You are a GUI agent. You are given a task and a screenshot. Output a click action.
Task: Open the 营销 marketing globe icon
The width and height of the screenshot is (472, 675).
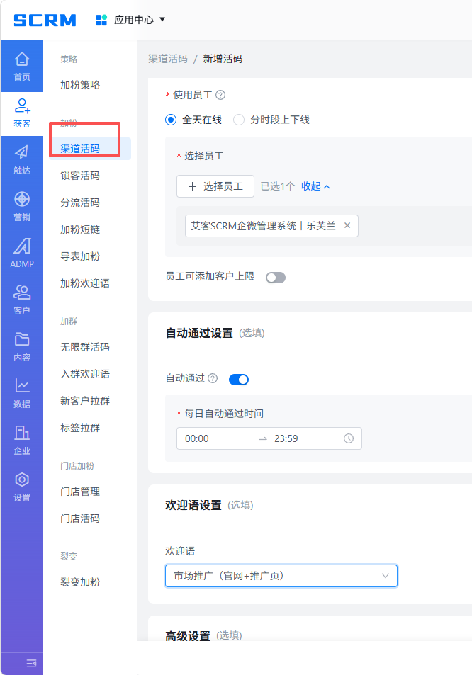click(22, 199)
